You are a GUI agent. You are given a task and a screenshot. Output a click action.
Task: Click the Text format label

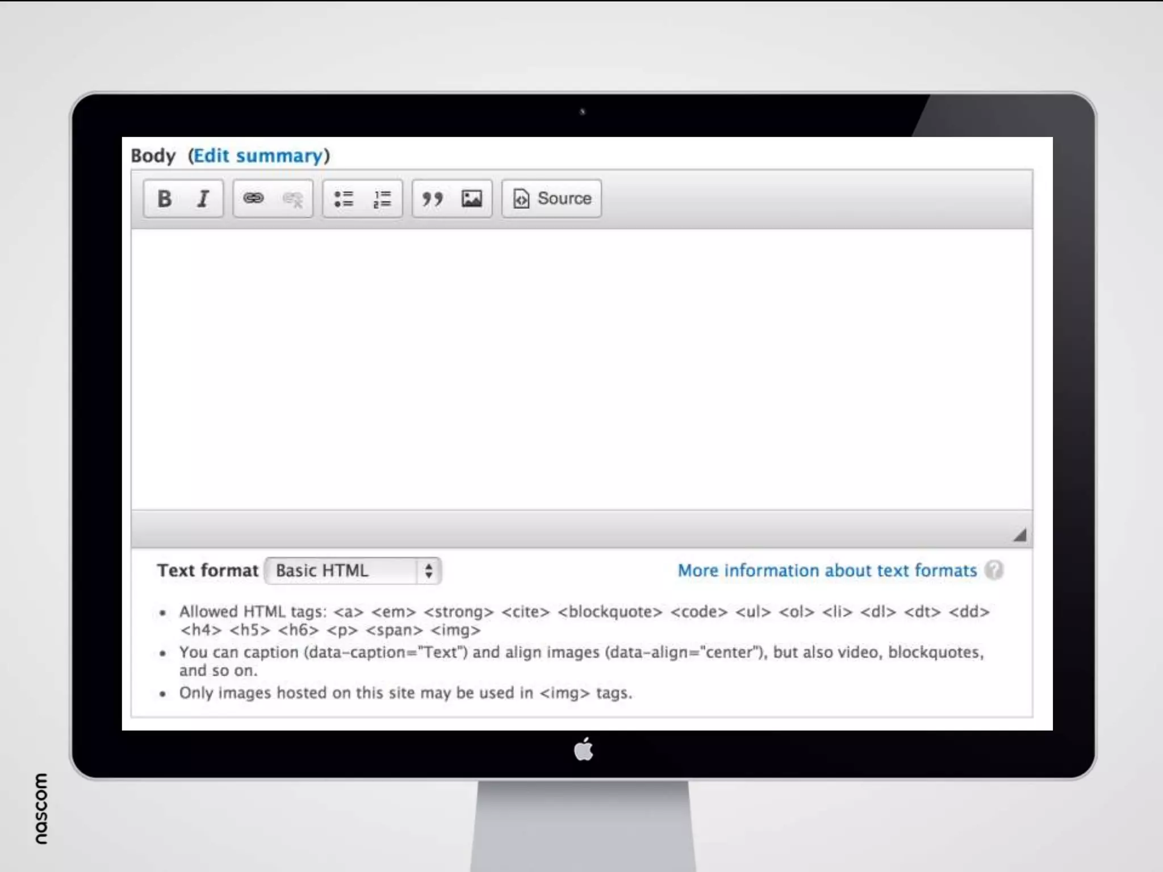click(207, 571)
